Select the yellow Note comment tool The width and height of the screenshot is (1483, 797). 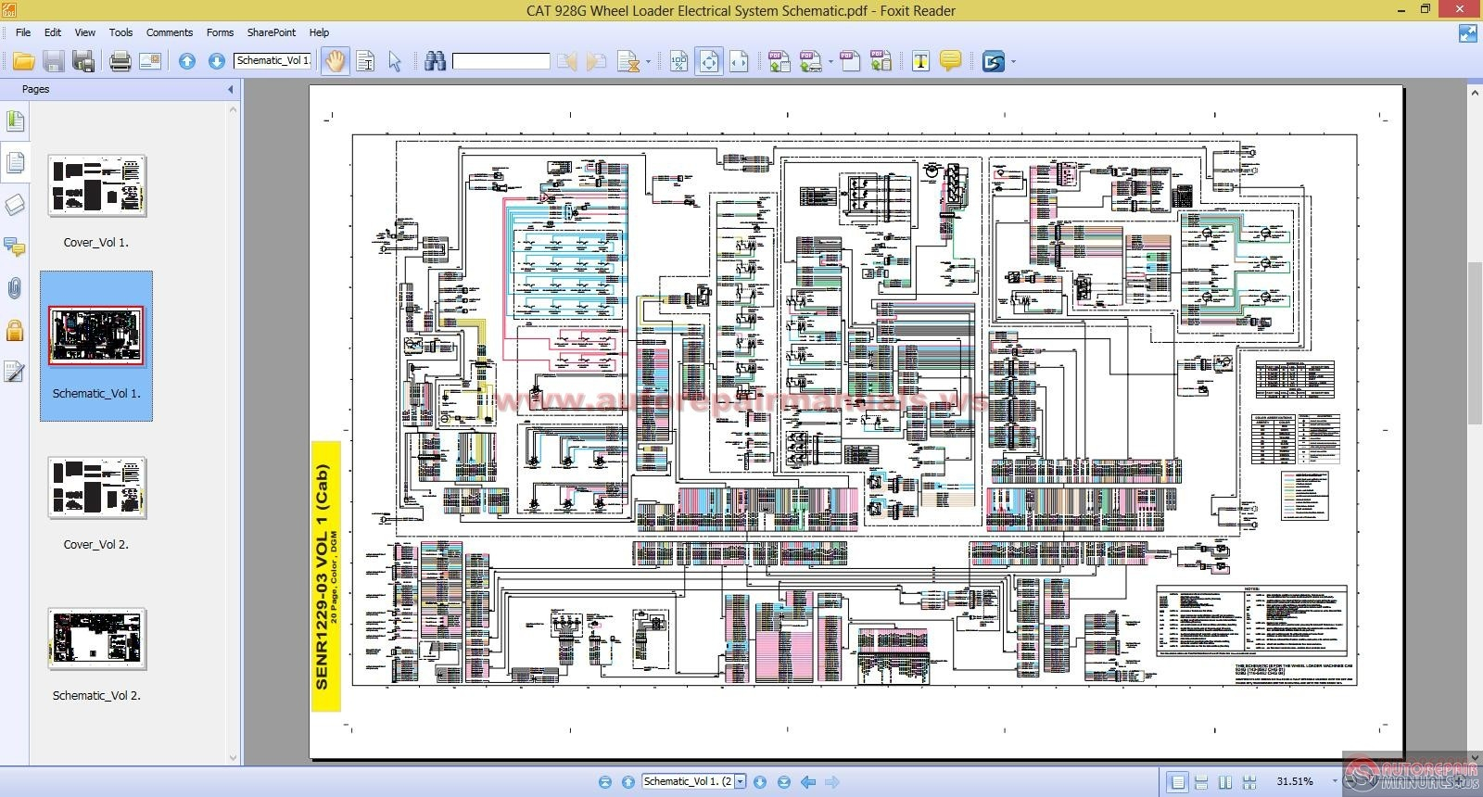950,62
